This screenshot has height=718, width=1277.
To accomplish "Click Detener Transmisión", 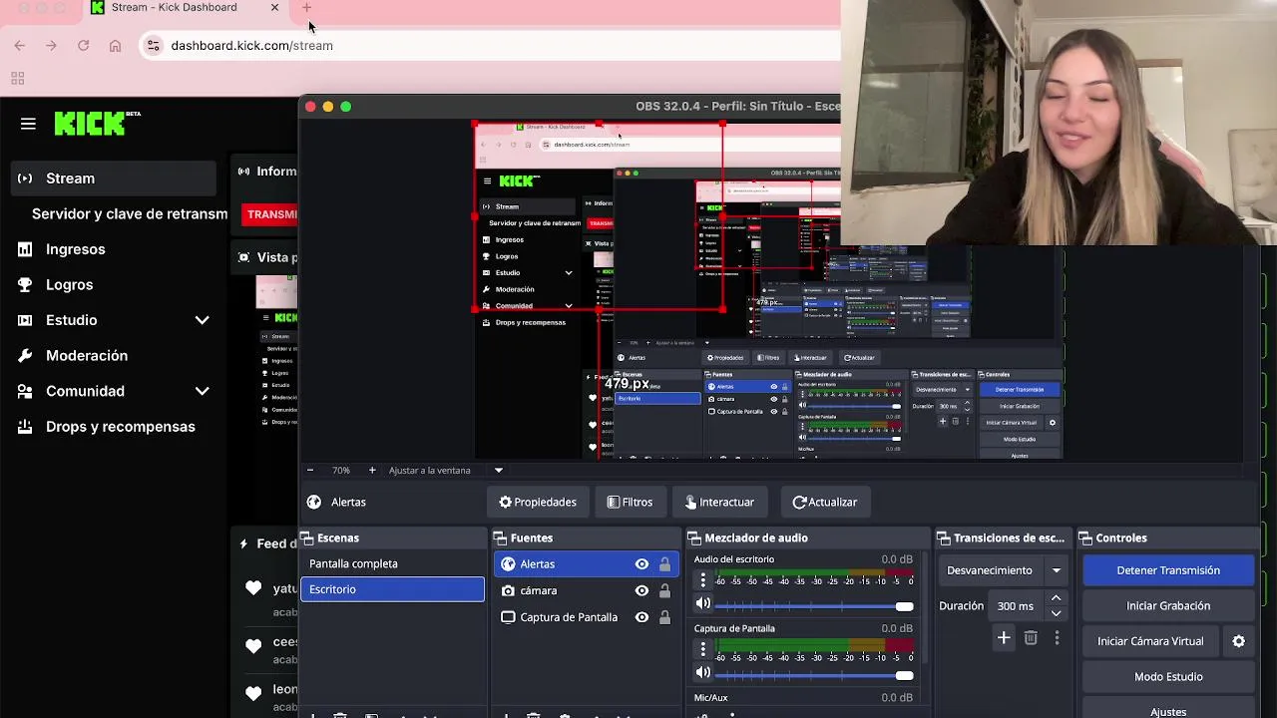I will [1168, 570].
